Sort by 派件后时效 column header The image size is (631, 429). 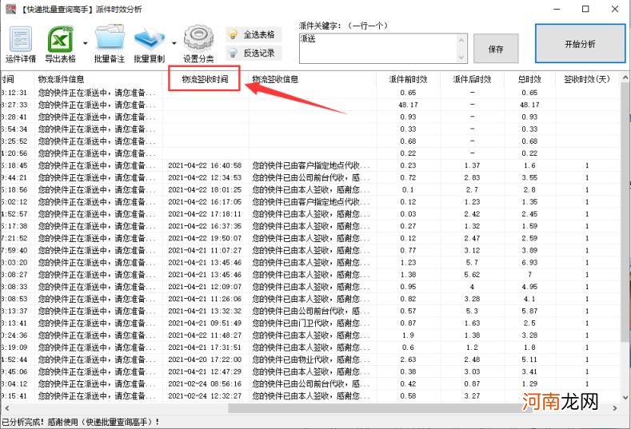(x=473, y=79)
